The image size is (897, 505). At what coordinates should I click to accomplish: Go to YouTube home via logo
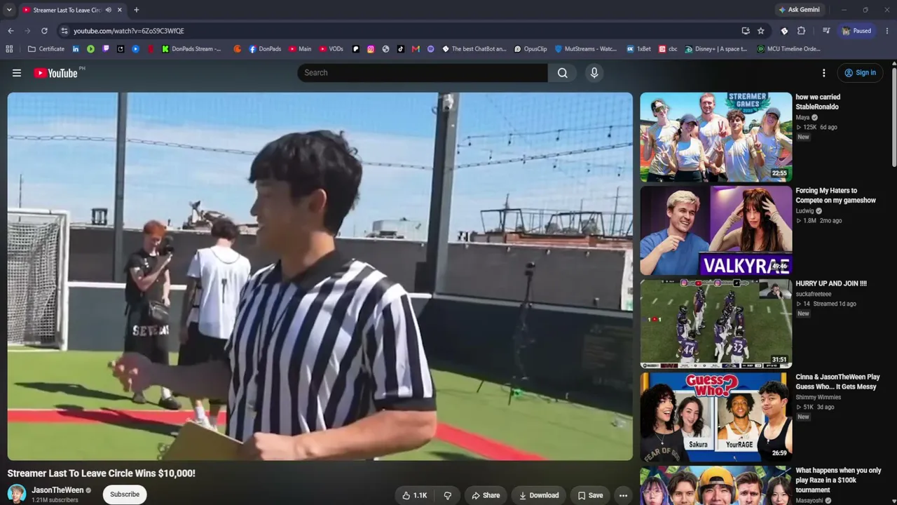pos(55,73)
